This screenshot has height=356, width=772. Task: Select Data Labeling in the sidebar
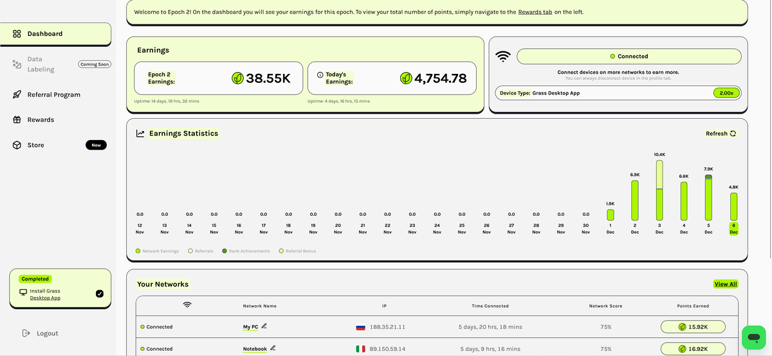pyautogui.click(x=41, y=64)
